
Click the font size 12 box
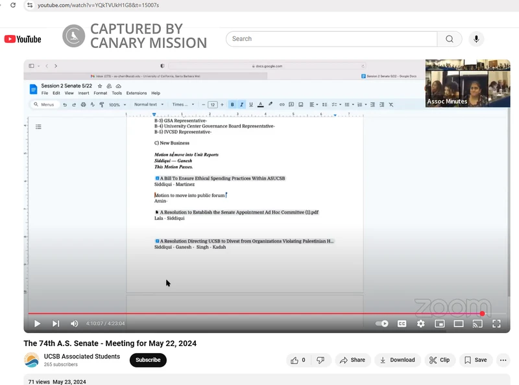(x=213, y=104)
